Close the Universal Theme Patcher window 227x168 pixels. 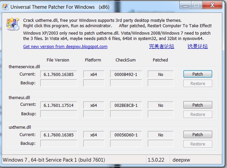[x=212, y=5]
